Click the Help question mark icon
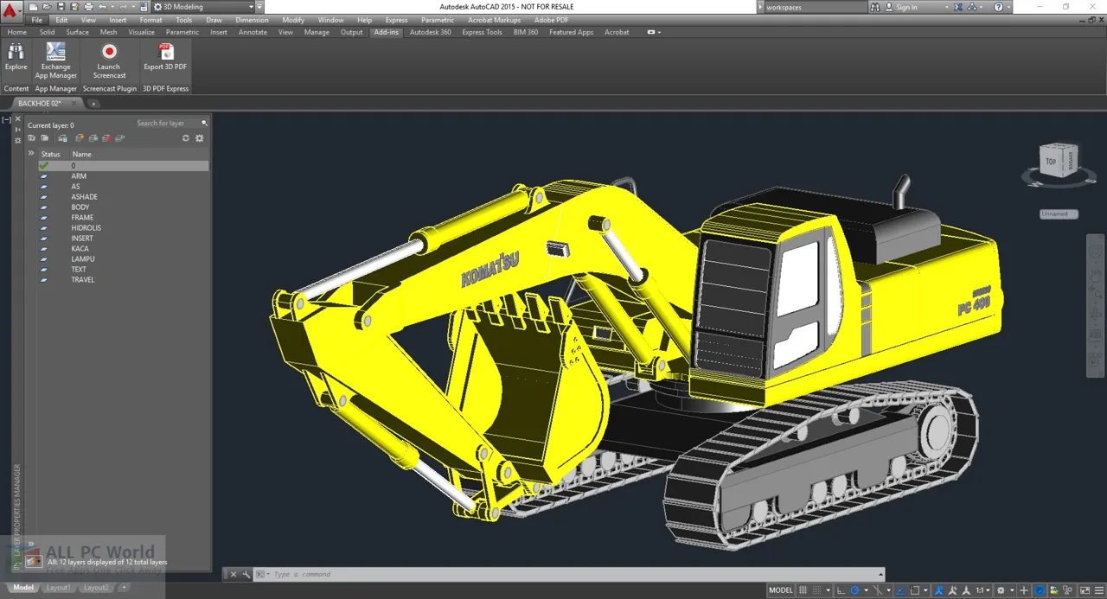The height and width of the screenshot is (599, 1107). pyautogui.click(x=999, y=7)
